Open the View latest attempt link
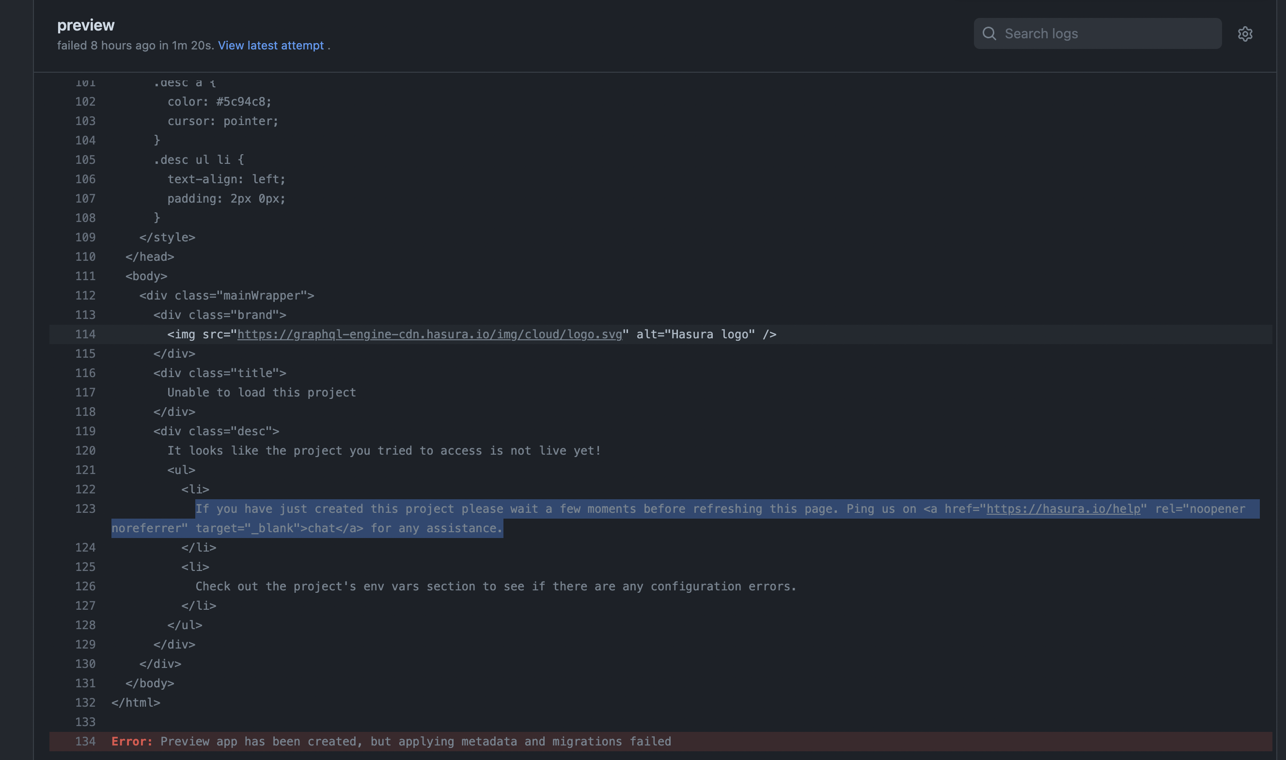The height and width of the screenshot is (760, 1286). tap(270, 46)
